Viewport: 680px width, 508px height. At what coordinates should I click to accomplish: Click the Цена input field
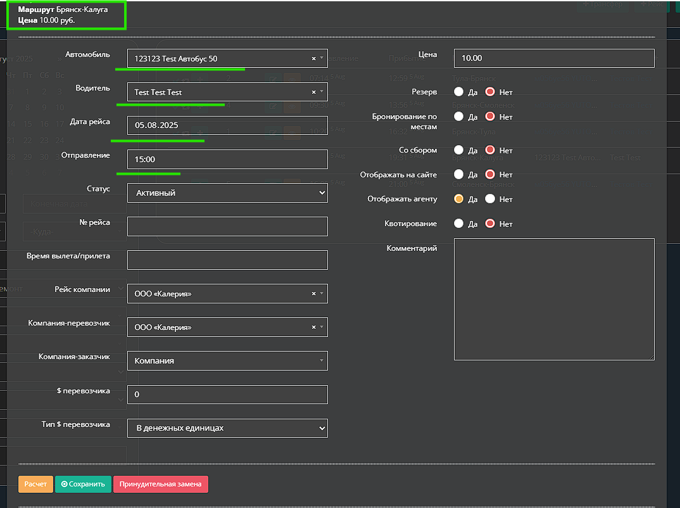[x=553, y=58]
